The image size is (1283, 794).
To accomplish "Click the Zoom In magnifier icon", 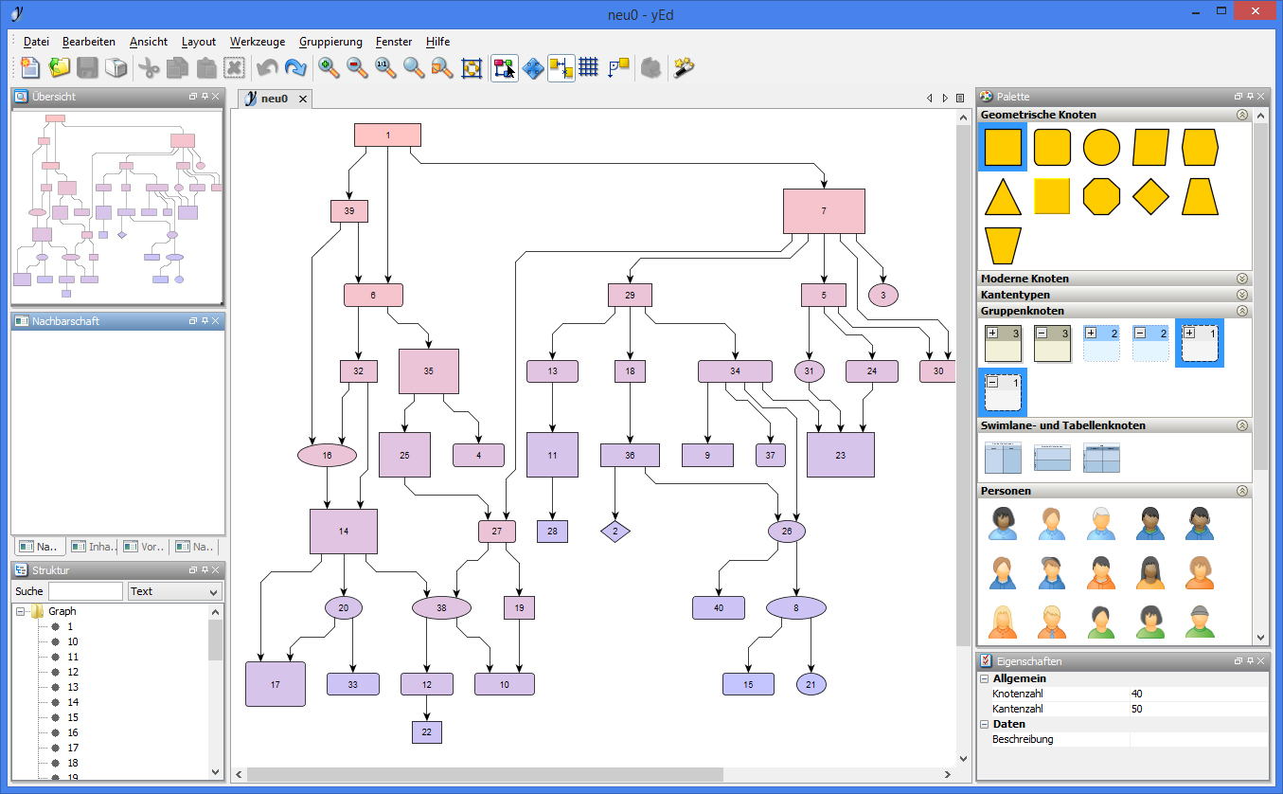I will (x=329, y=67).
